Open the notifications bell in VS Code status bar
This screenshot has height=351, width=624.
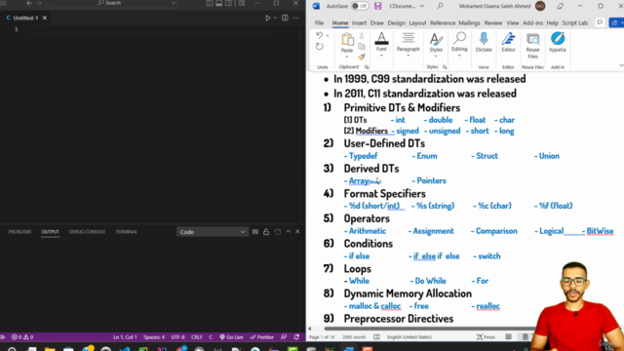(296, 337)
